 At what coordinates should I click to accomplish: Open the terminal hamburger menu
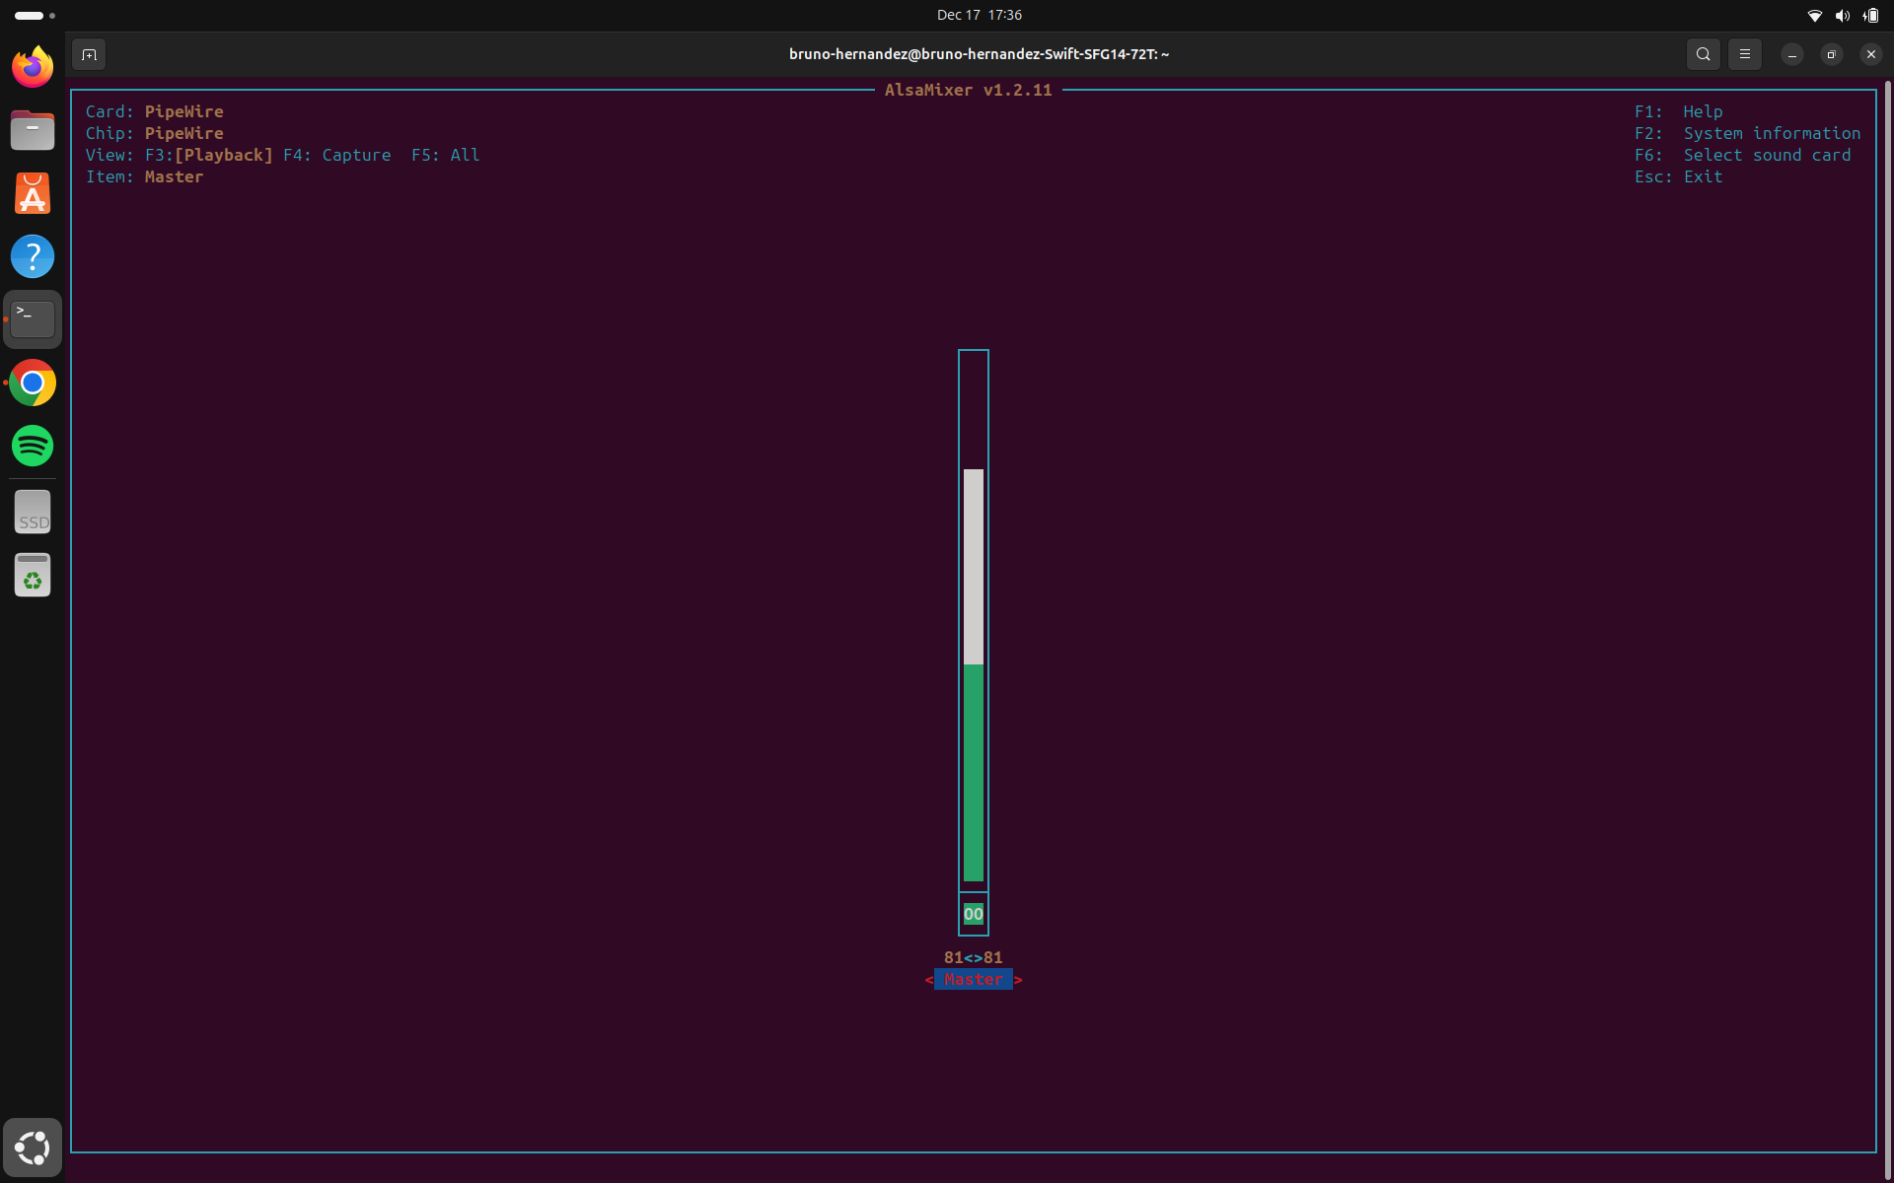(x=1745, y=54)
